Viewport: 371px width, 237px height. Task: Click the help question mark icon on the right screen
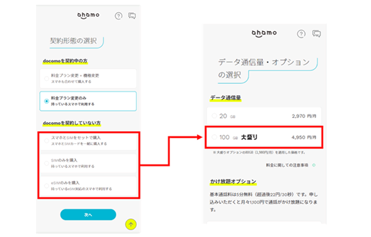(x=301, y=34)
